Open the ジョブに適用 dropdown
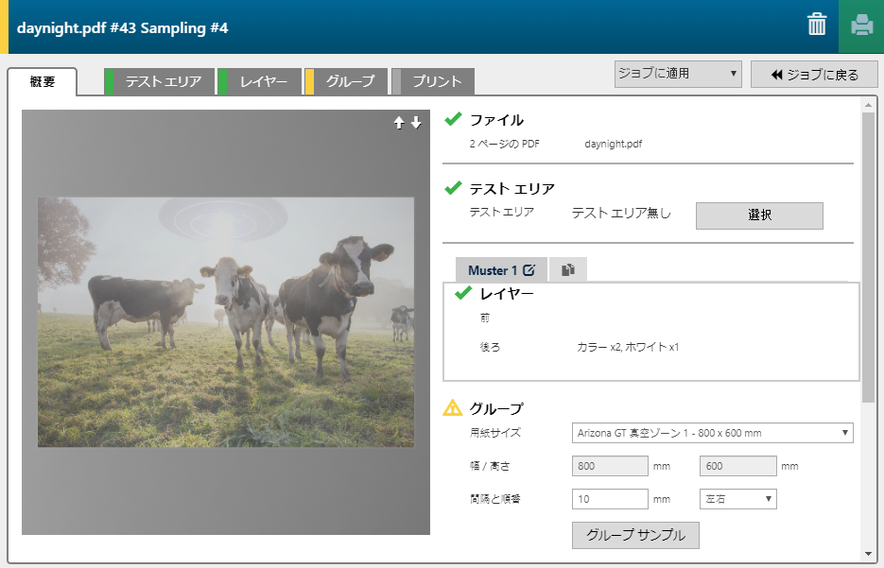The image size is (884, 568). [677, 74]
